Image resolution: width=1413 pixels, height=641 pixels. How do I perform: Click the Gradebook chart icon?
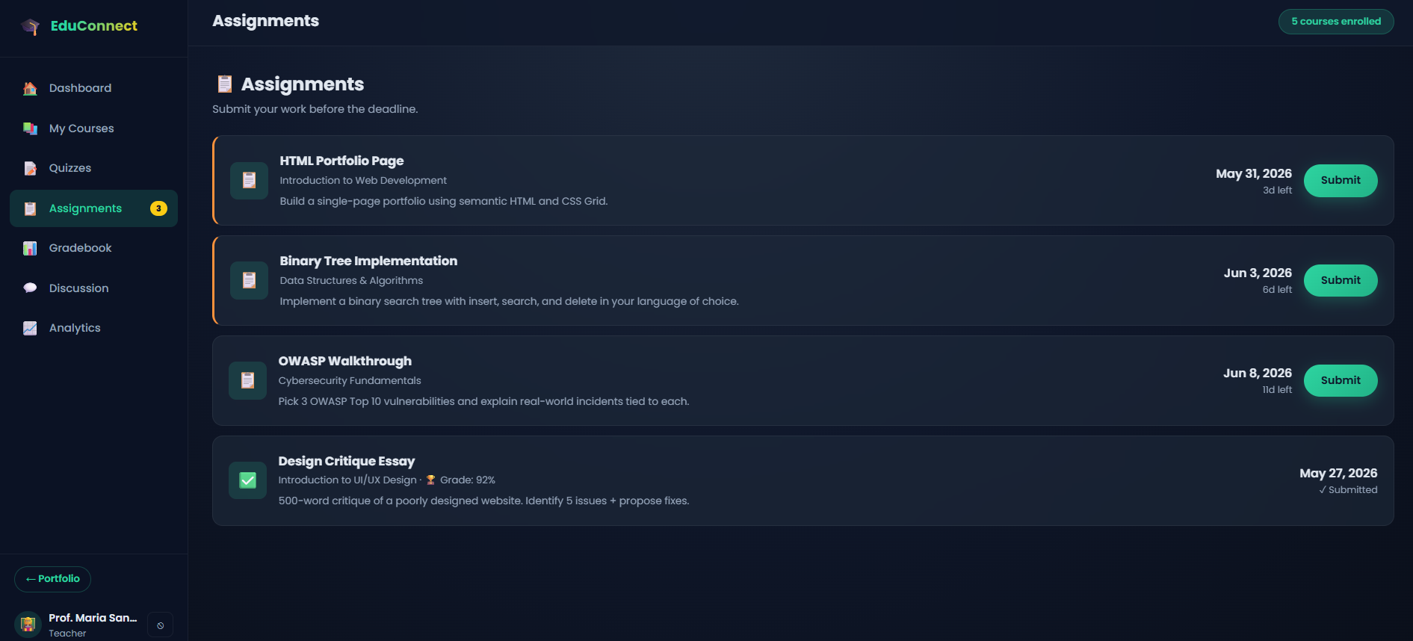click(x=30, y=248)
